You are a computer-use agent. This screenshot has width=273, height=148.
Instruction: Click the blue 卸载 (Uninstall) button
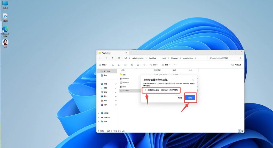(x=190, y=98)
